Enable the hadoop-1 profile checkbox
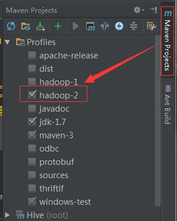Viewport: 177px width, 221px height. click(32, 82)
